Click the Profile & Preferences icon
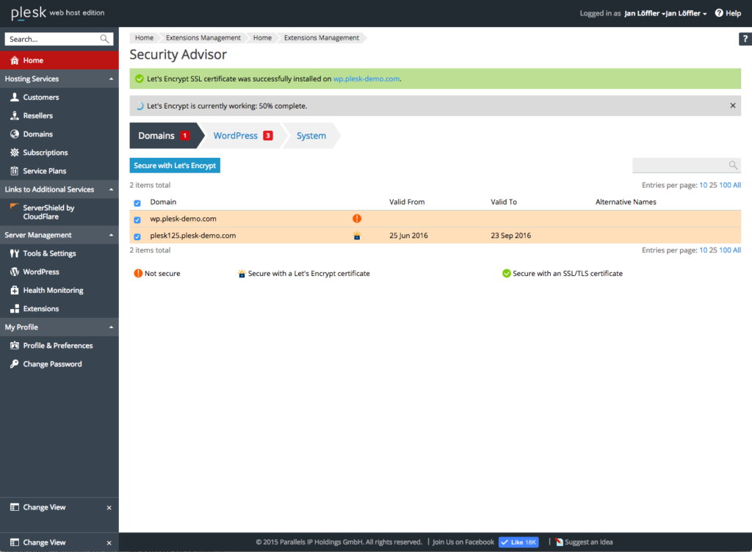The width and height of the screenshot is (752, 552). (15, 346)
